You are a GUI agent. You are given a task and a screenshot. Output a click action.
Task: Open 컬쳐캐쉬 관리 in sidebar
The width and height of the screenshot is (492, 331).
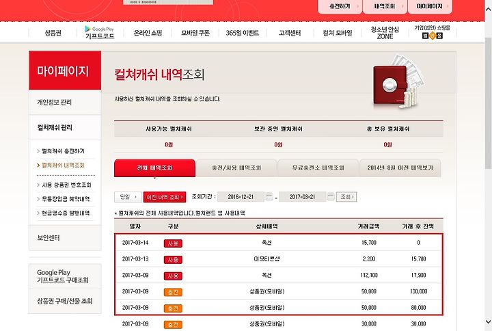click(65, 127)
